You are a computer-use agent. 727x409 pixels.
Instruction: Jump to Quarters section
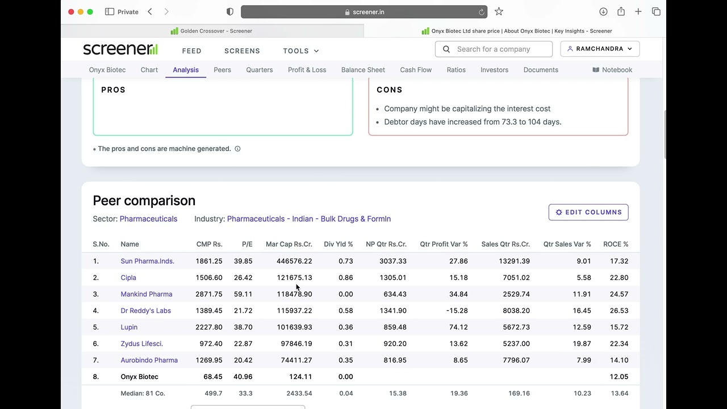(x=260, y=70)
